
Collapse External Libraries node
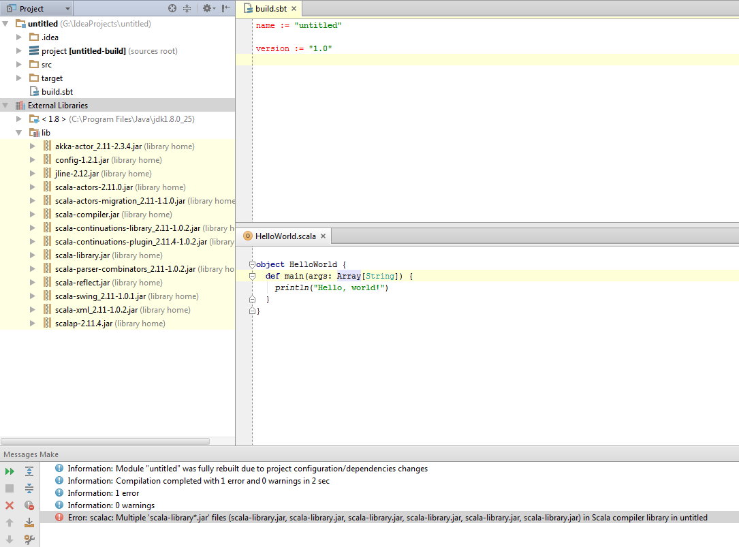click(5, 106)
